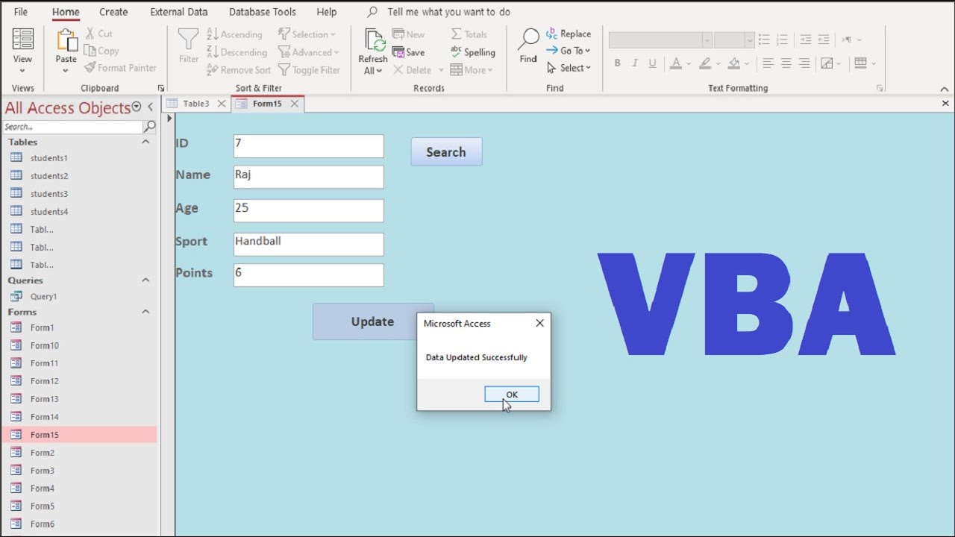Open the Select dropdown in Find group

(569, 68)
